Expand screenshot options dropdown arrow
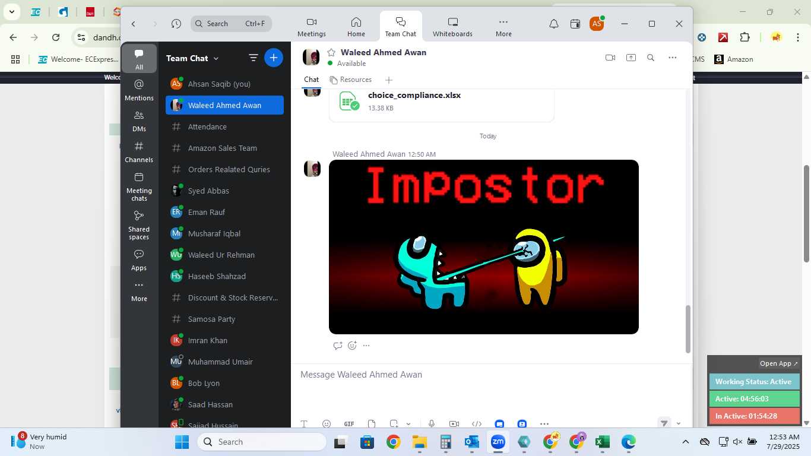Image resolution: width=811 pixels, height=456 pixels. [x=408, y=424]
